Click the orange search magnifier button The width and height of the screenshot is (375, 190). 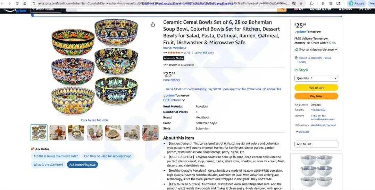[x=282, y=9]
